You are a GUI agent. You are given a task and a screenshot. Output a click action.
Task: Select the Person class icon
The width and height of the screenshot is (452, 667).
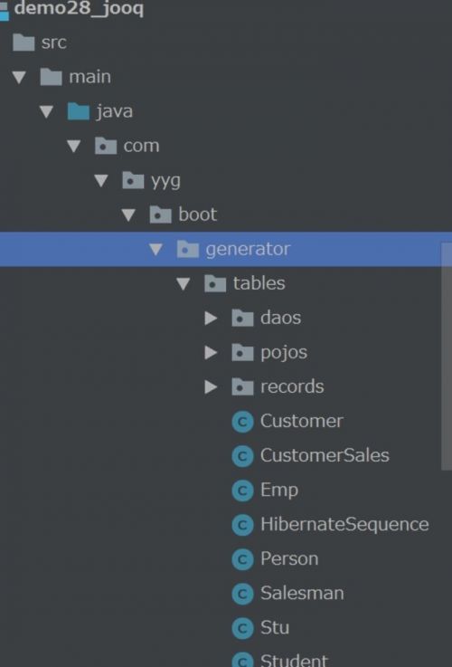coord(242,559)
